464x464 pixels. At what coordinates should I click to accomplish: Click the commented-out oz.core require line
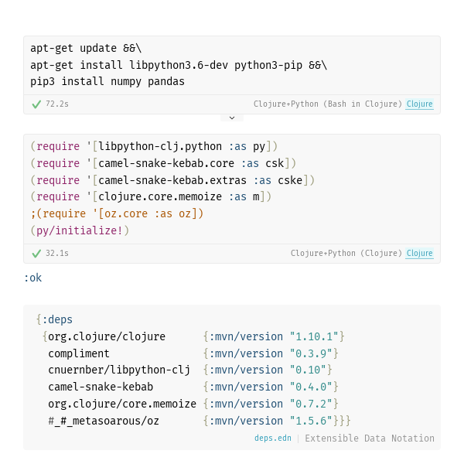117,213
